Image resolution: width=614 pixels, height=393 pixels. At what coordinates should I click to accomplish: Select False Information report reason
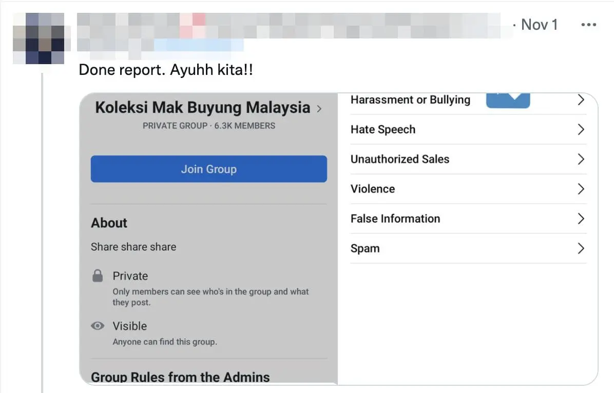coord(395,219)
